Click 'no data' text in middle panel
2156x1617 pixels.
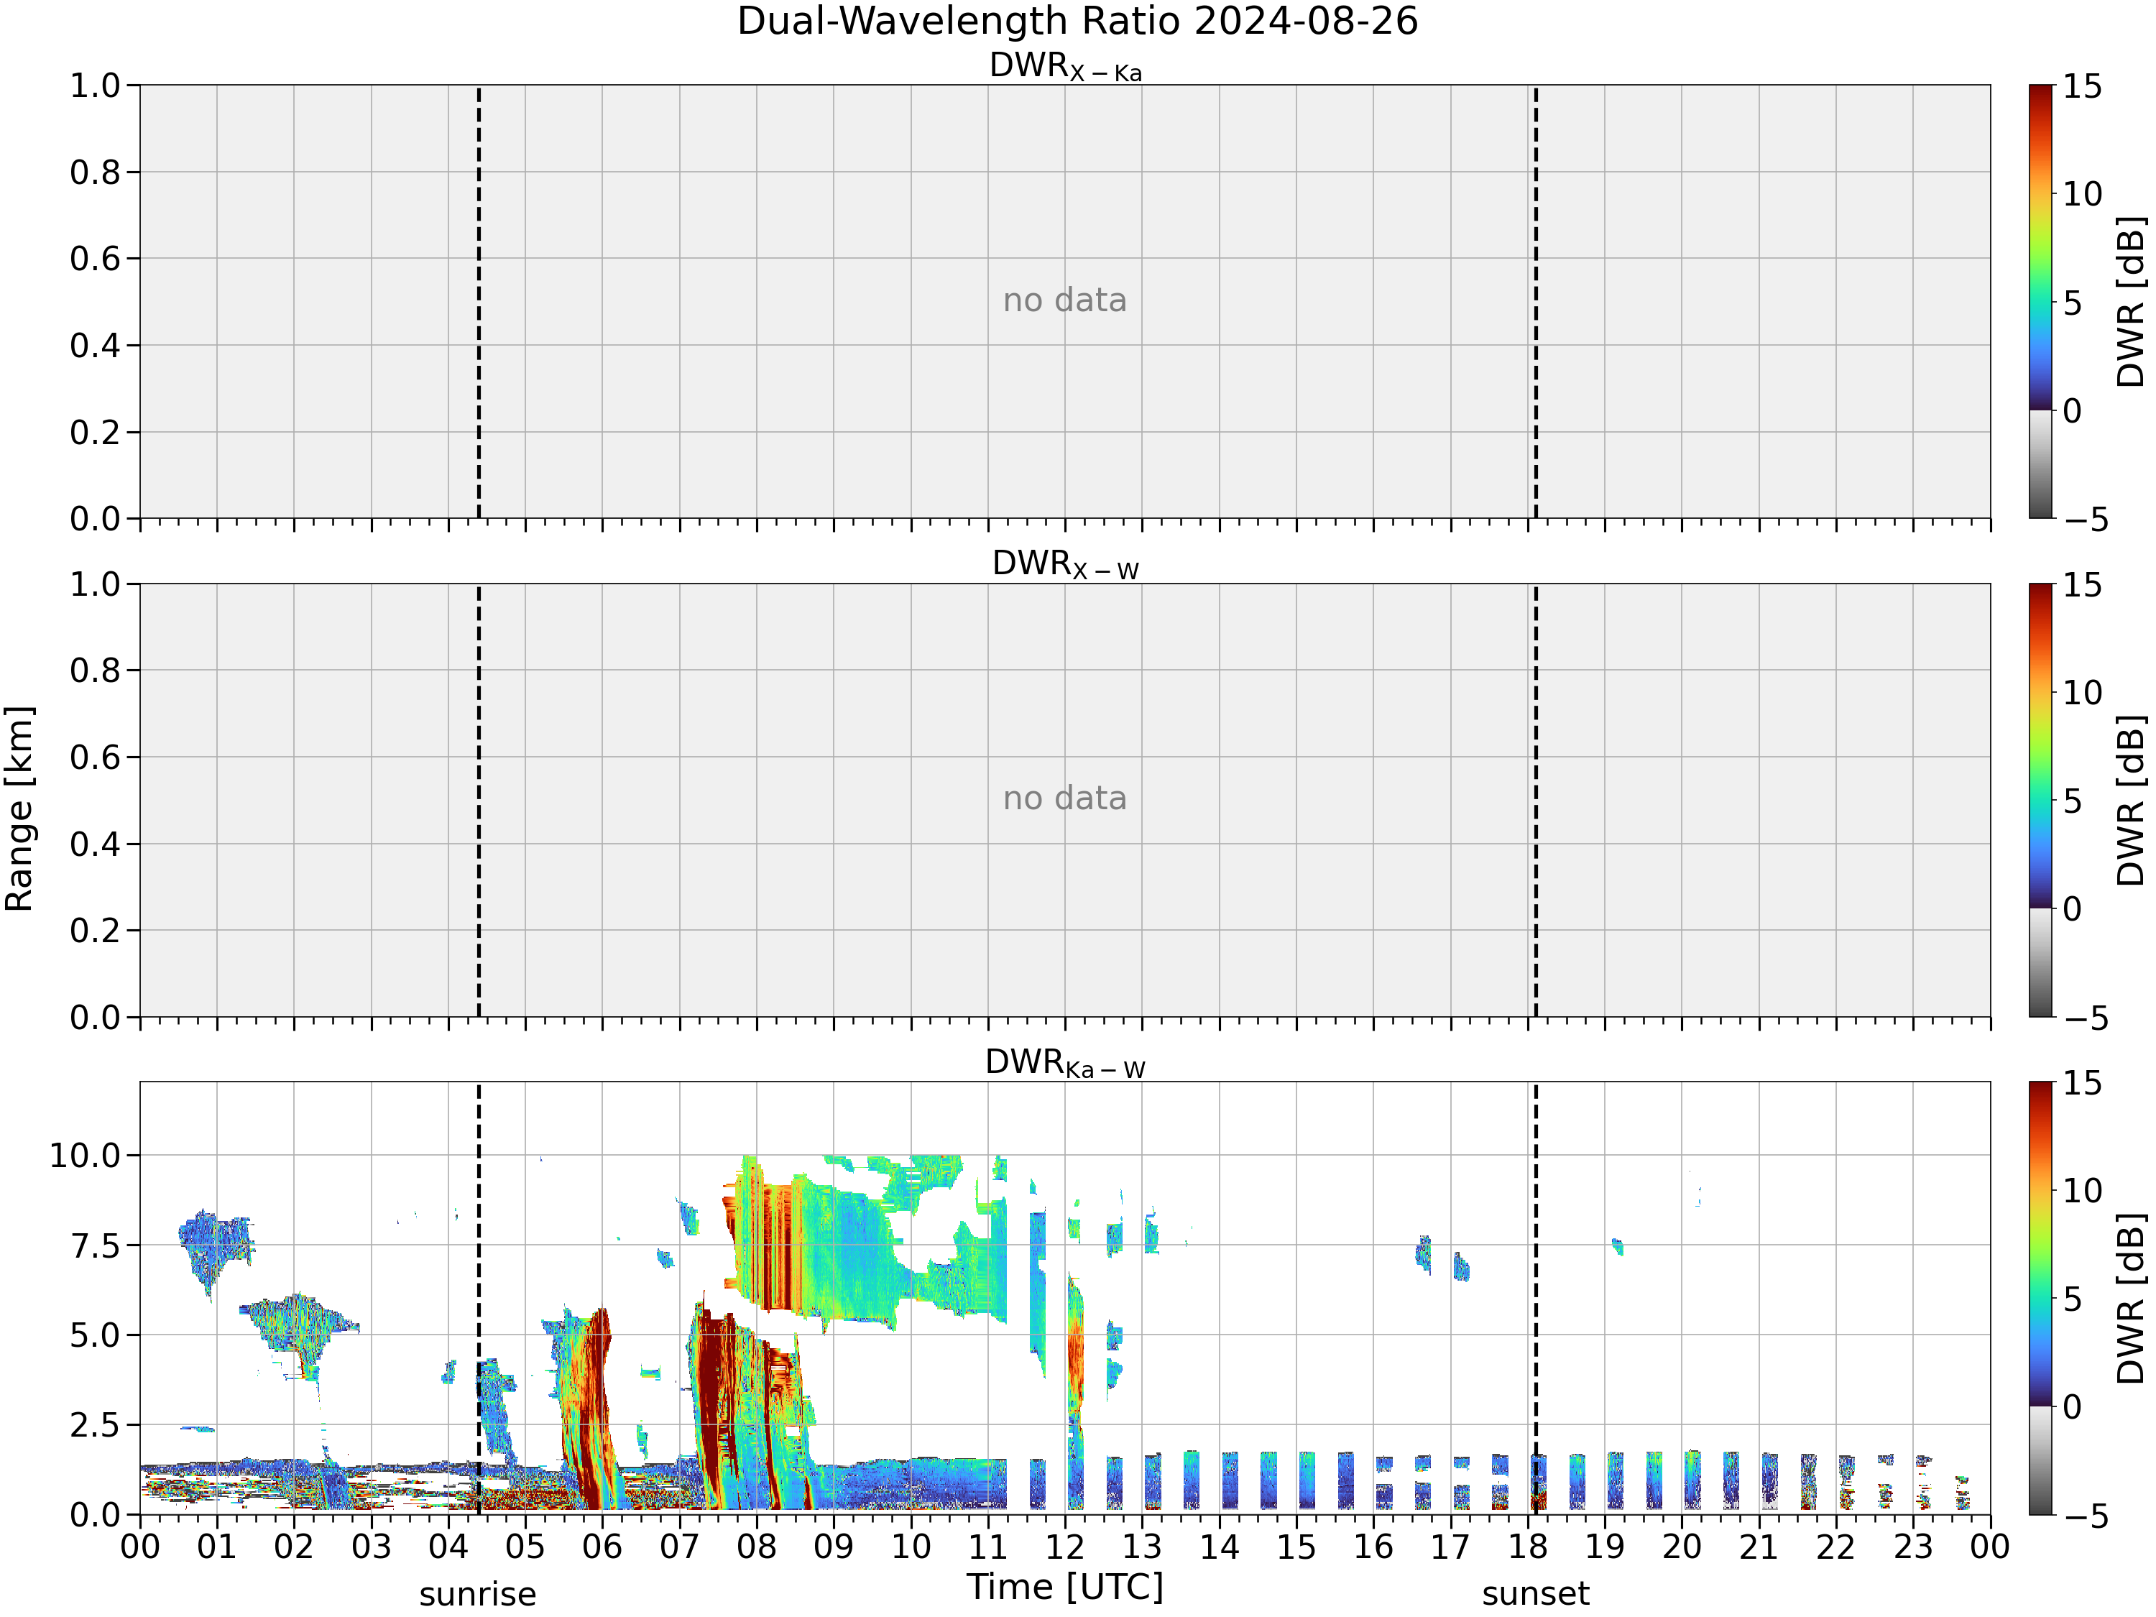pos(1064,798)
